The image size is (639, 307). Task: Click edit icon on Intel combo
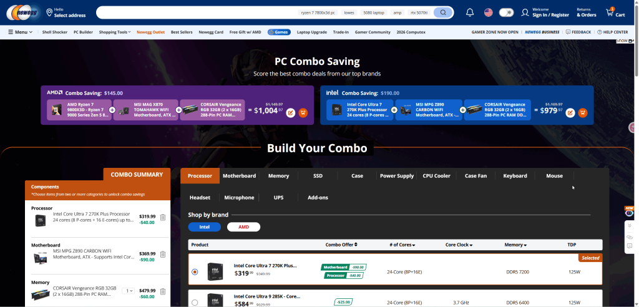(570, 112)
